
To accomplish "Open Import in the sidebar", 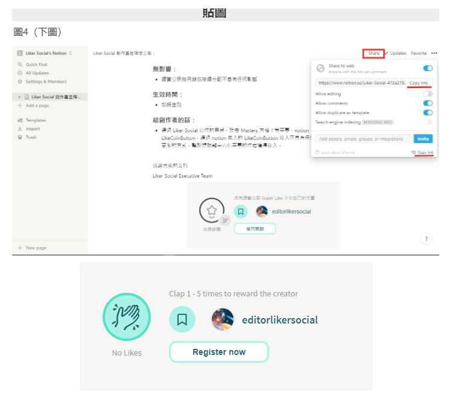I will click(33, 129).
